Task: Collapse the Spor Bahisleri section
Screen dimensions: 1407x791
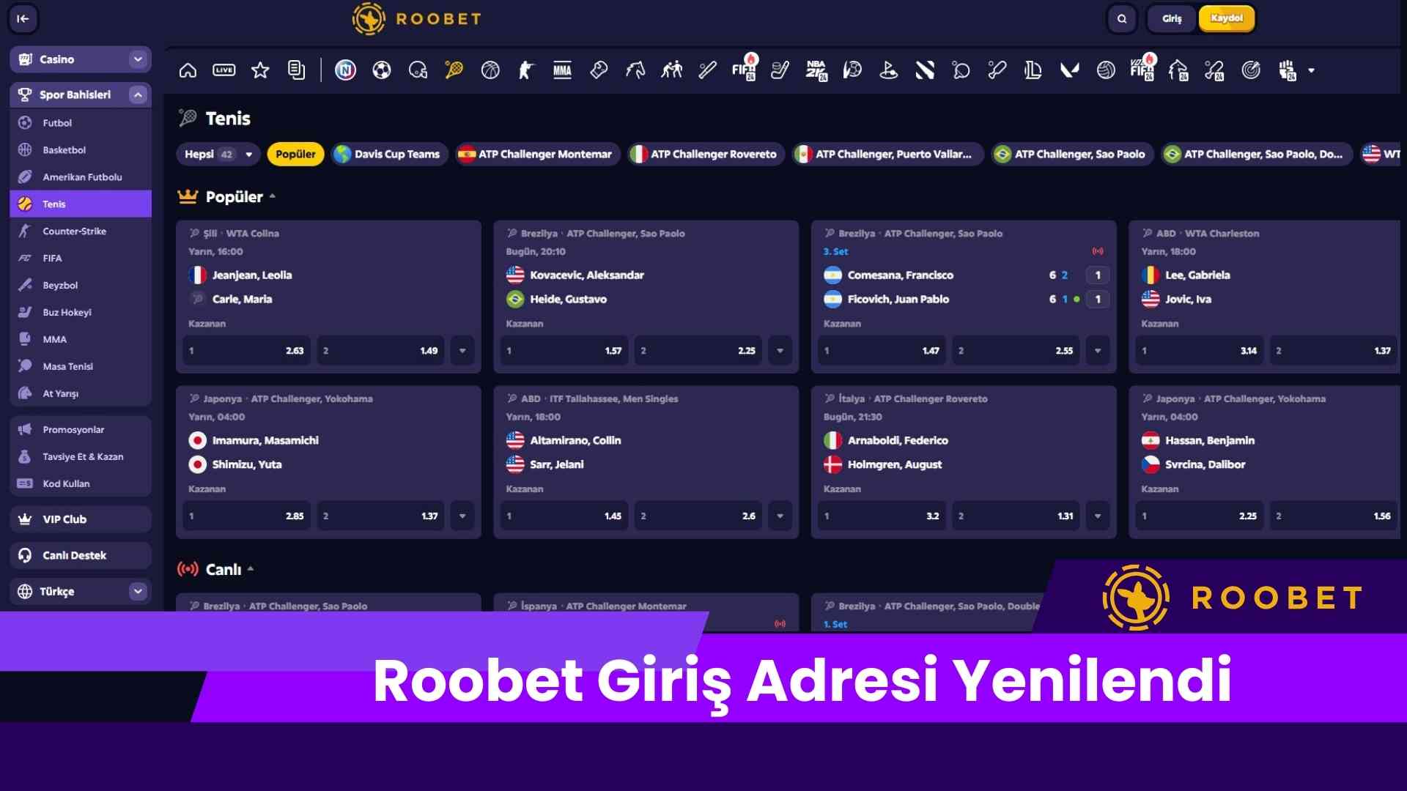Action: click(x=138, y=94)
